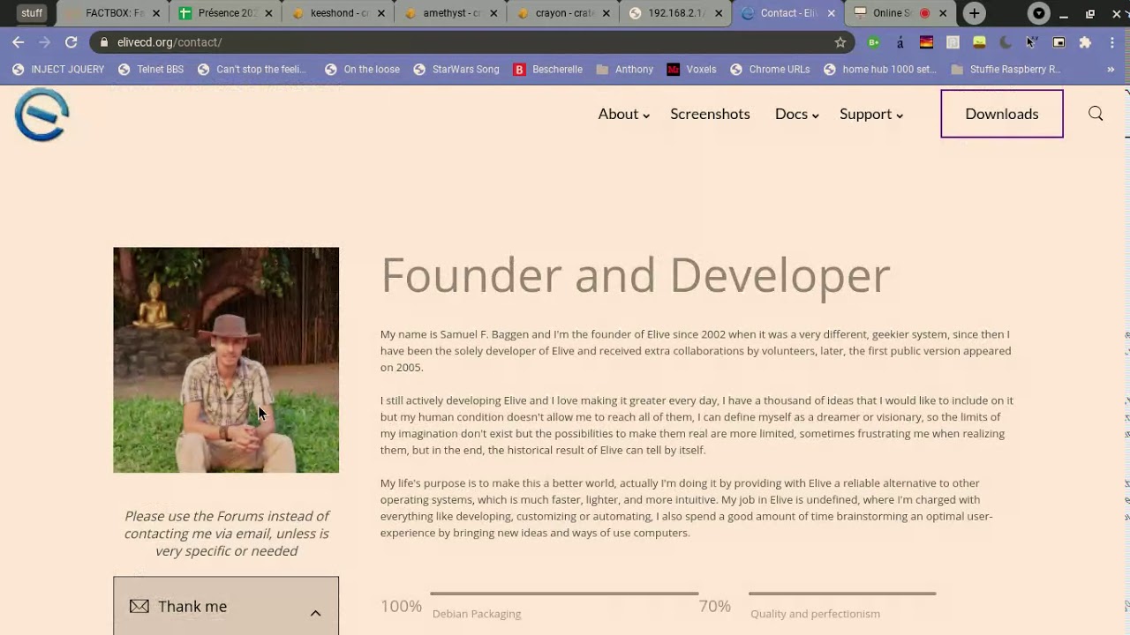1130x635 pixels.
Task: Click the crescent moon dark mode extension
Action: pyautogui.click(x=1006, y=42)
